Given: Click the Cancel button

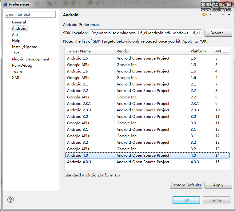Looking at the screenshot, I should (217, 200).
